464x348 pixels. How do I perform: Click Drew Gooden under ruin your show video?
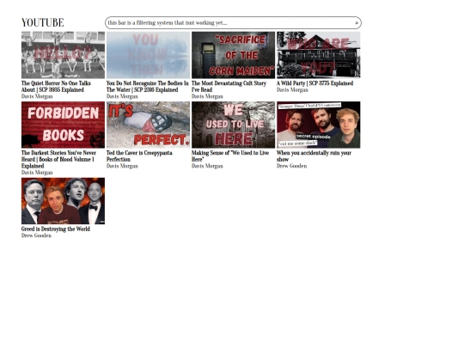click(x=292, y=166)
